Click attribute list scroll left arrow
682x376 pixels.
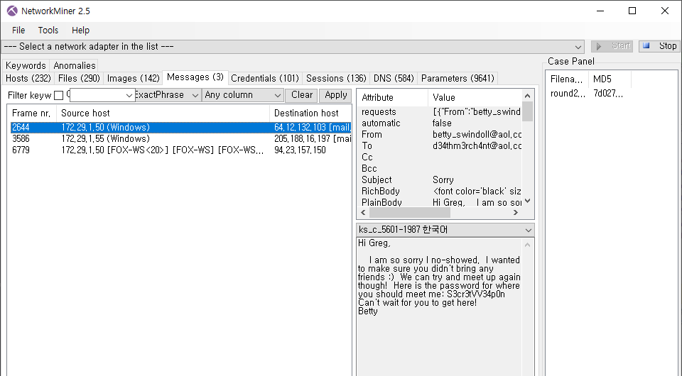click(364, 212)
